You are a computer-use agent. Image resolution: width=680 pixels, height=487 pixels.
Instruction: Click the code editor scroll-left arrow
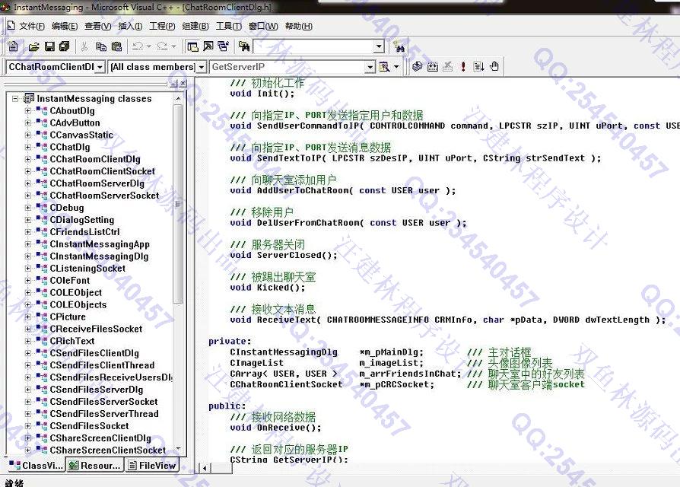[205, 468]
